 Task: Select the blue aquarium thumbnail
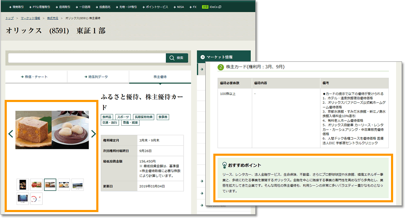[23, 199]
